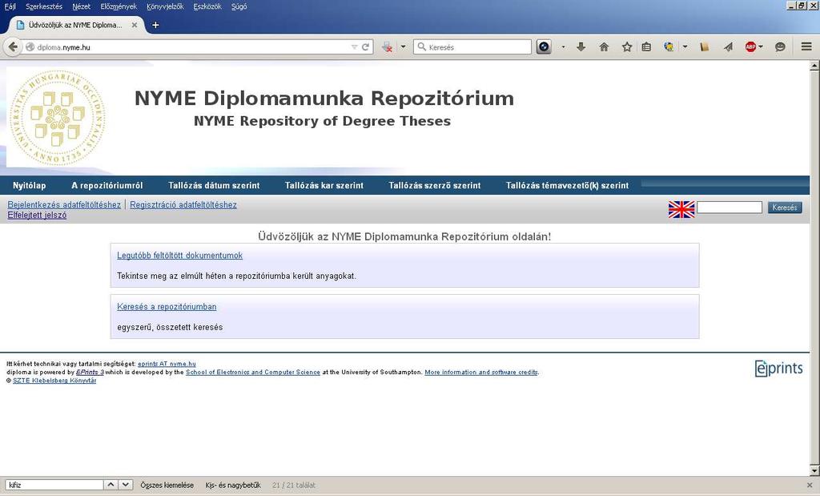Open the Előzmények menu
This screenshot has width=820, height=496.
click(x=119, y=6)
